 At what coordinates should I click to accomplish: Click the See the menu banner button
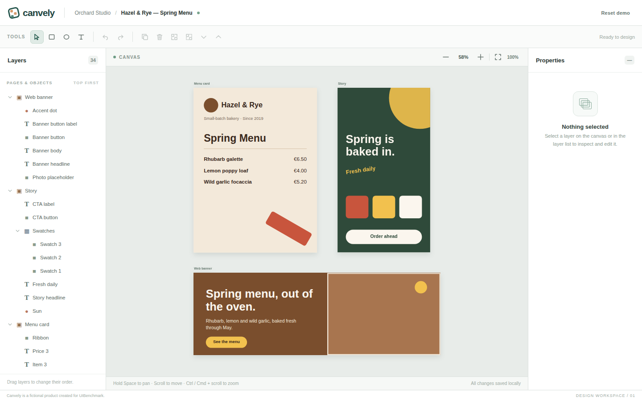(226, 342)
